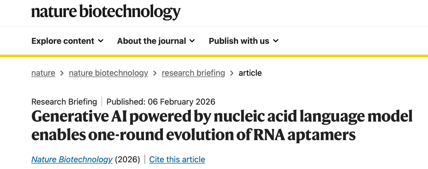
Task: Go to the nature breadcrumb link
Action: pos(43,73)
